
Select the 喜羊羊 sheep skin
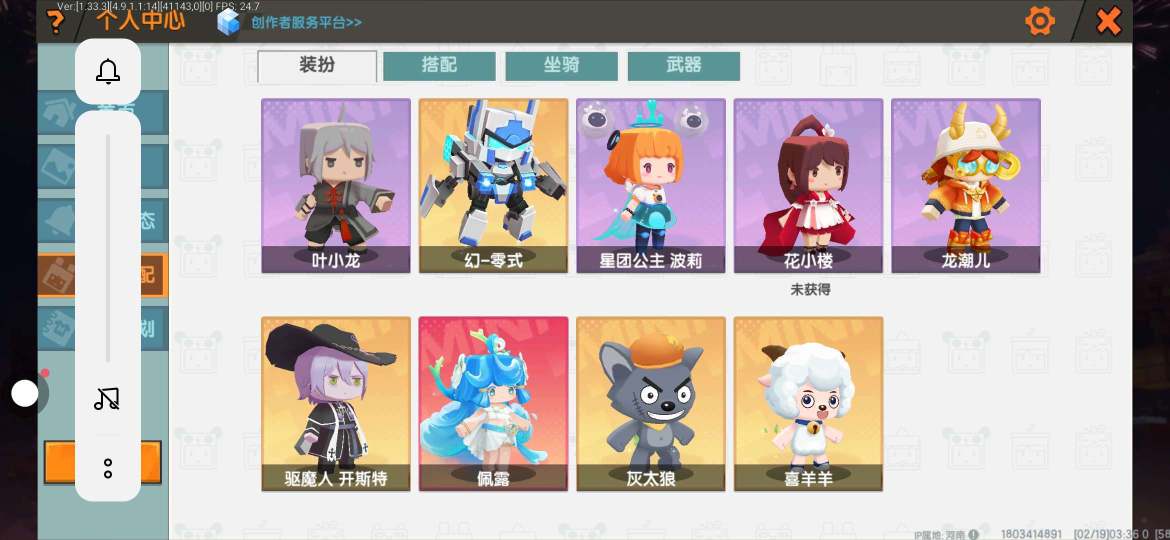point(808,403)
